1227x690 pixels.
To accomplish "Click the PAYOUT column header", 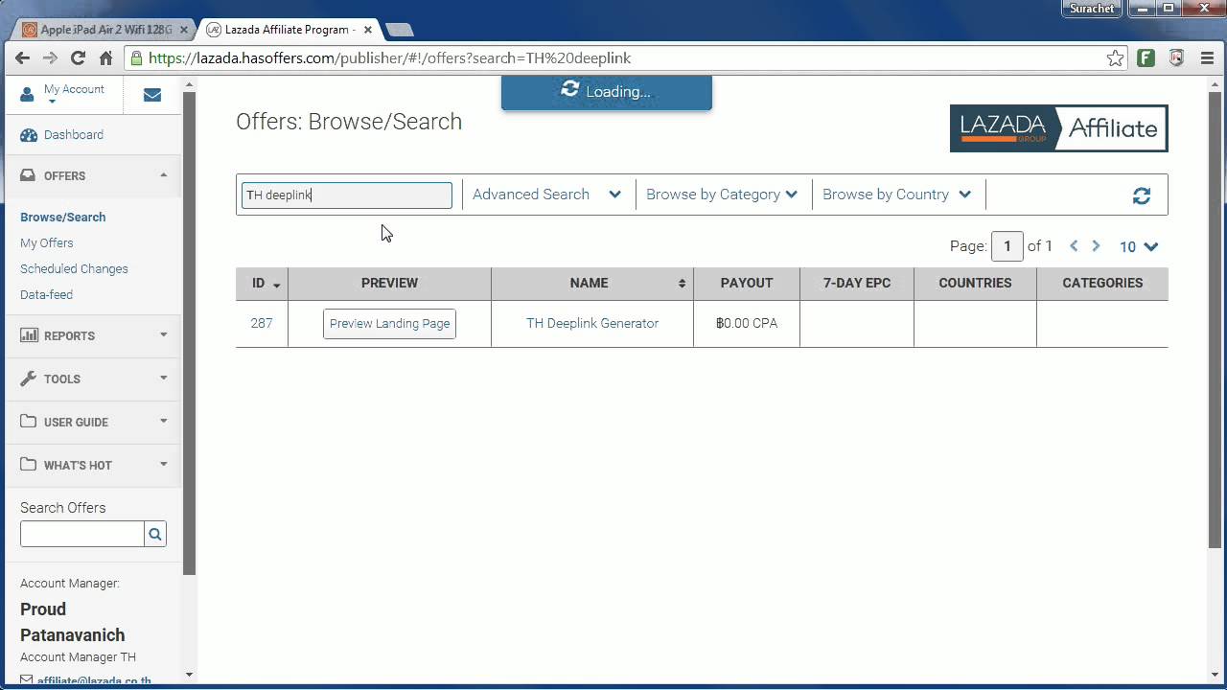I will click(x=747, y=284).
